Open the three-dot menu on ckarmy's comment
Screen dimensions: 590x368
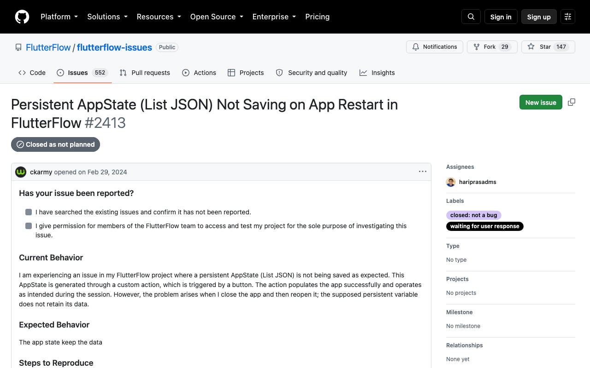coord(423,172)
